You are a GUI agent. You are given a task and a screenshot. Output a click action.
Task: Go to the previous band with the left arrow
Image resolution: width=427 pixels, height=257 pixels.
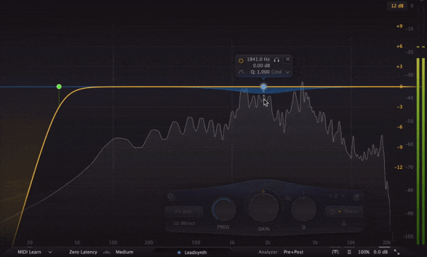tap(330, 196)
